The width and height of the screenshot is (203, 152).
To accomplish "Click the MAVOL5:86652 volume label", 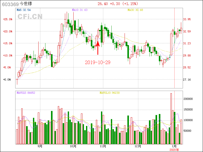I will (26, 93).
